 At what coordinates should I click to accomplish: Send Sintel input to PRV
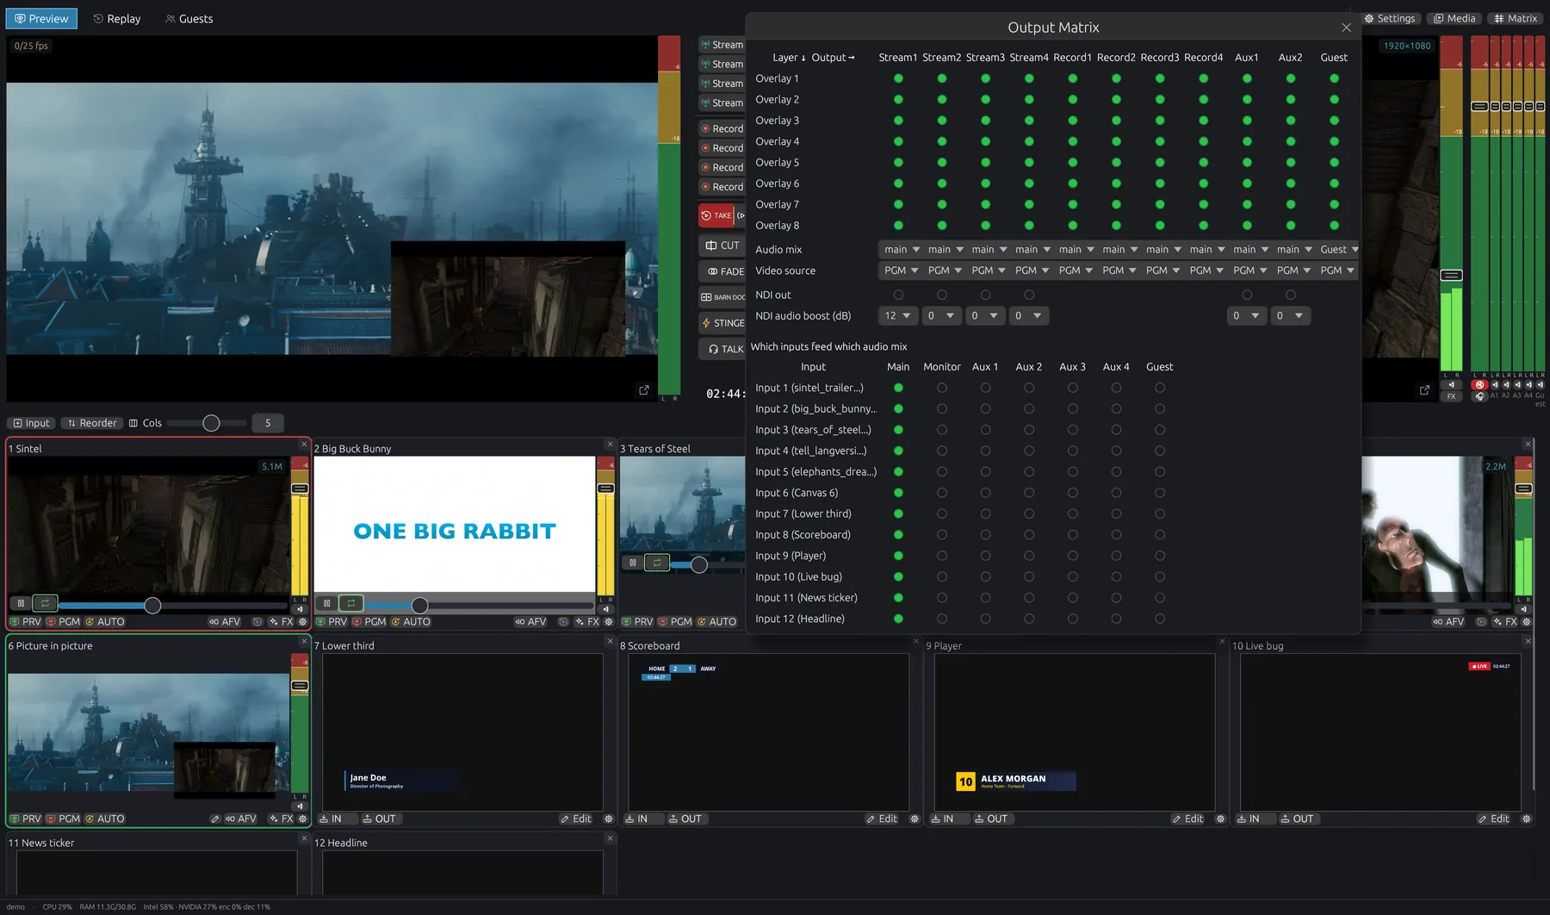[x=26, y=622]
